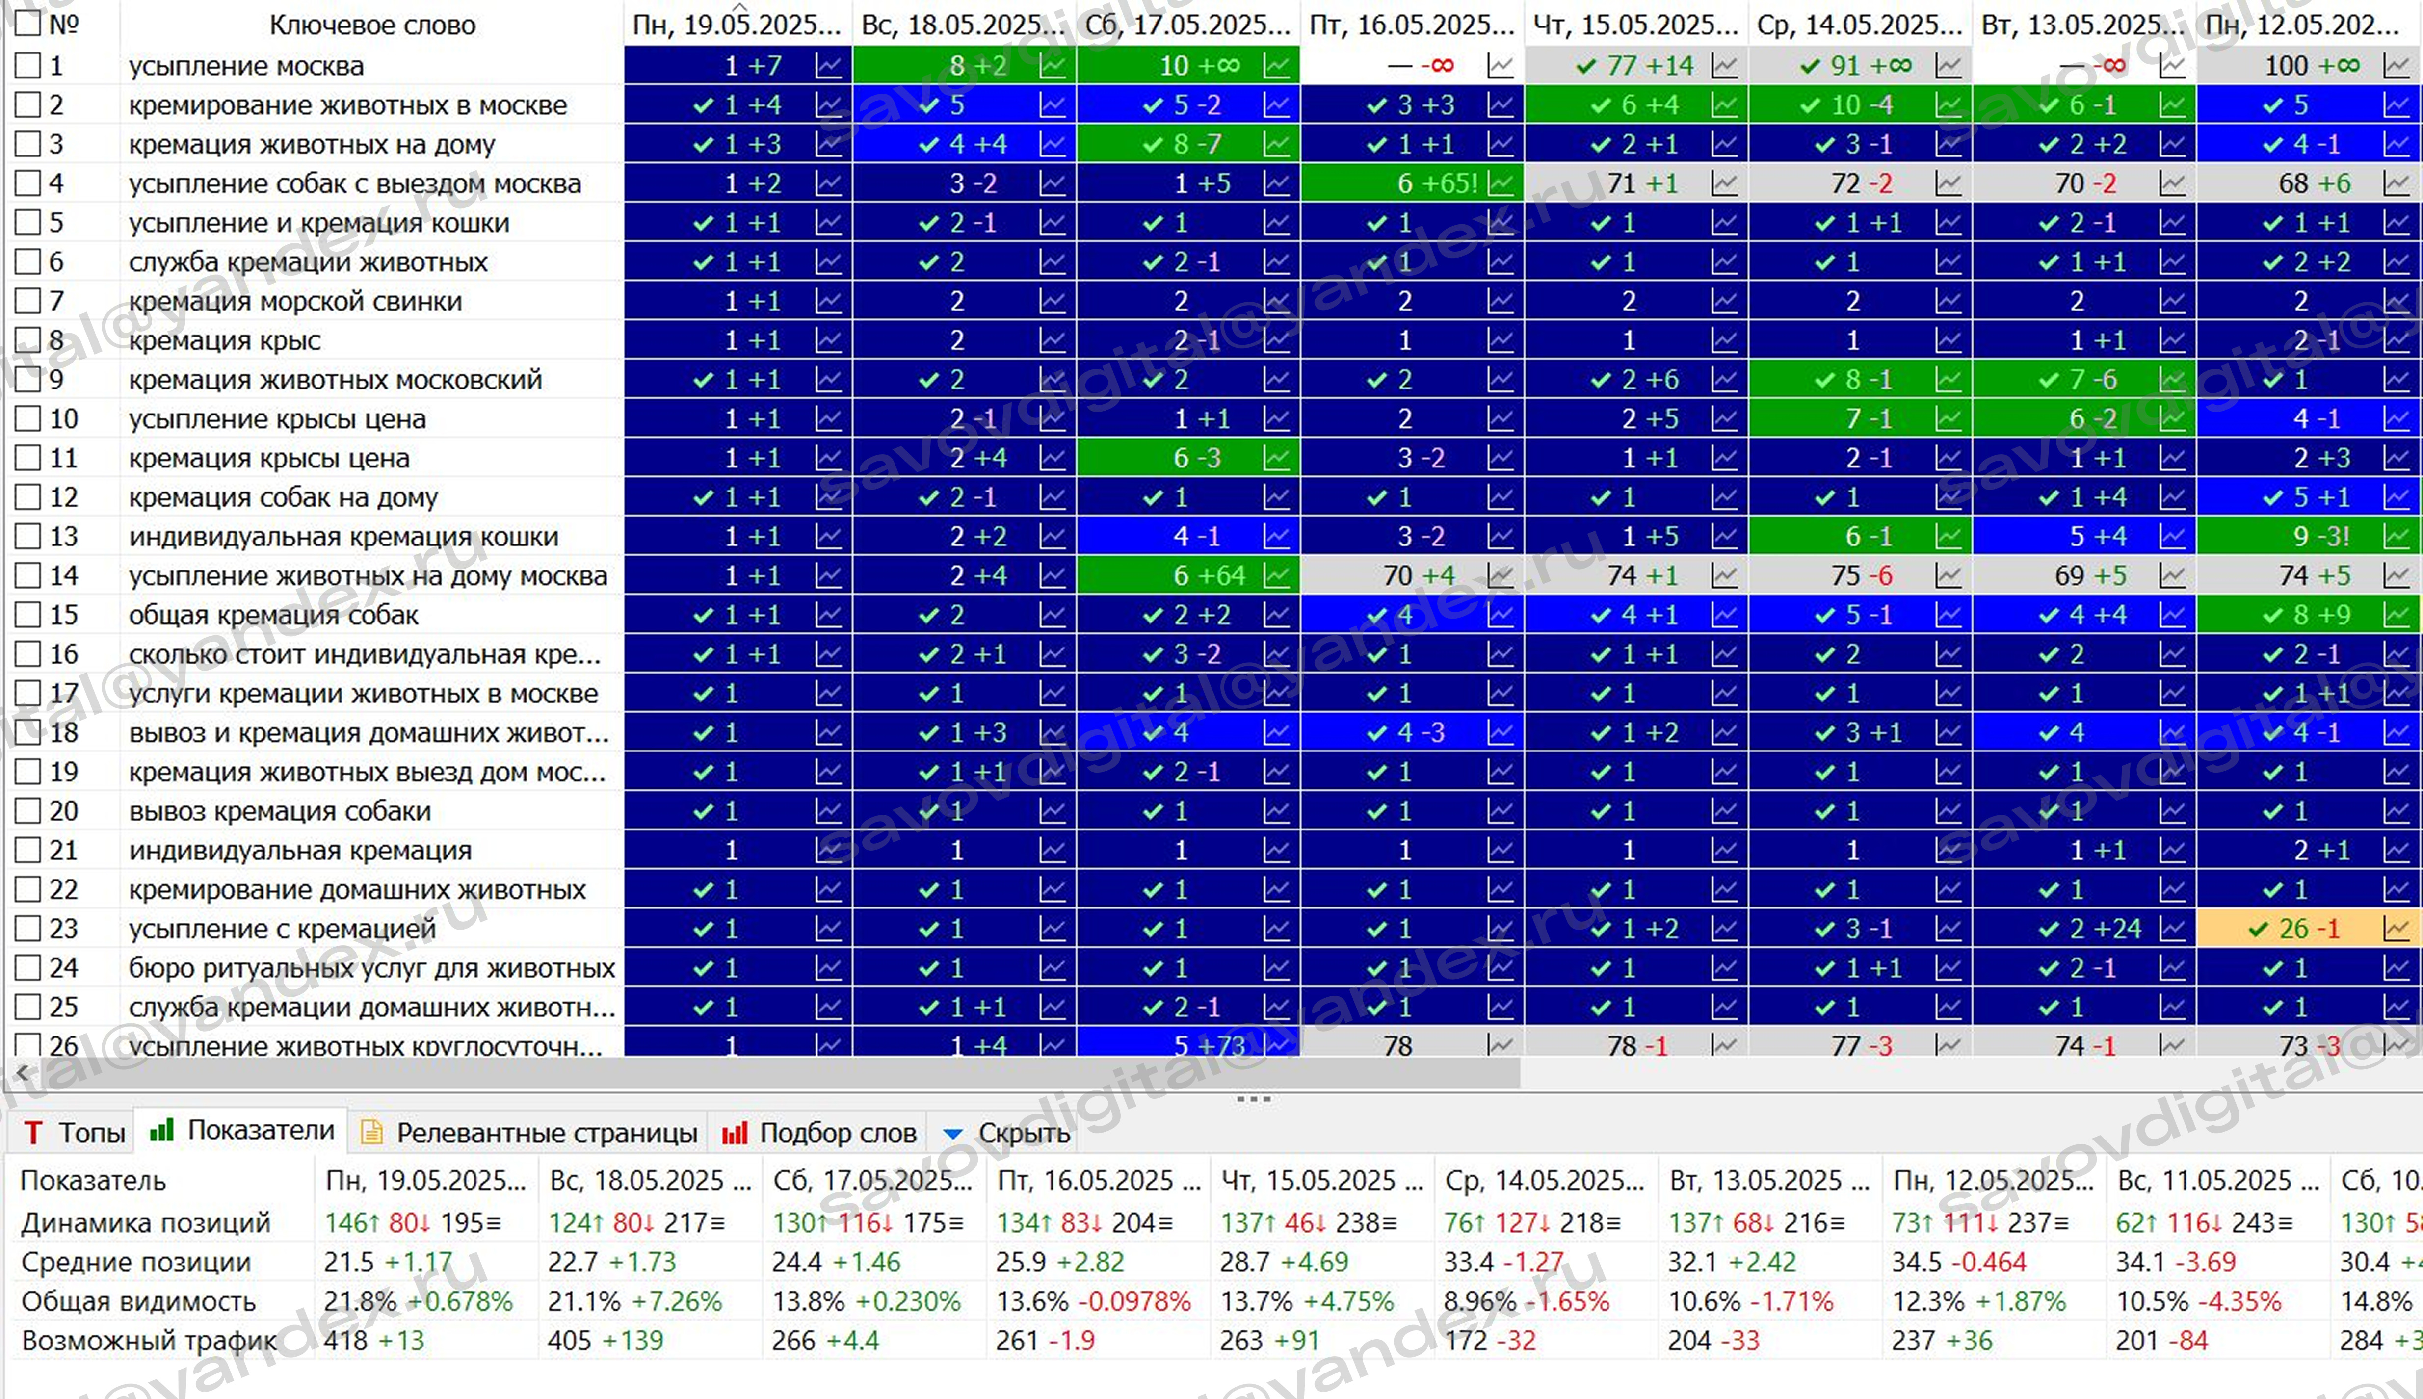Sort by 'Ключевое слово' column header
The width and height of the screenshot is (2423, 1399).
[x=372, y=25]
